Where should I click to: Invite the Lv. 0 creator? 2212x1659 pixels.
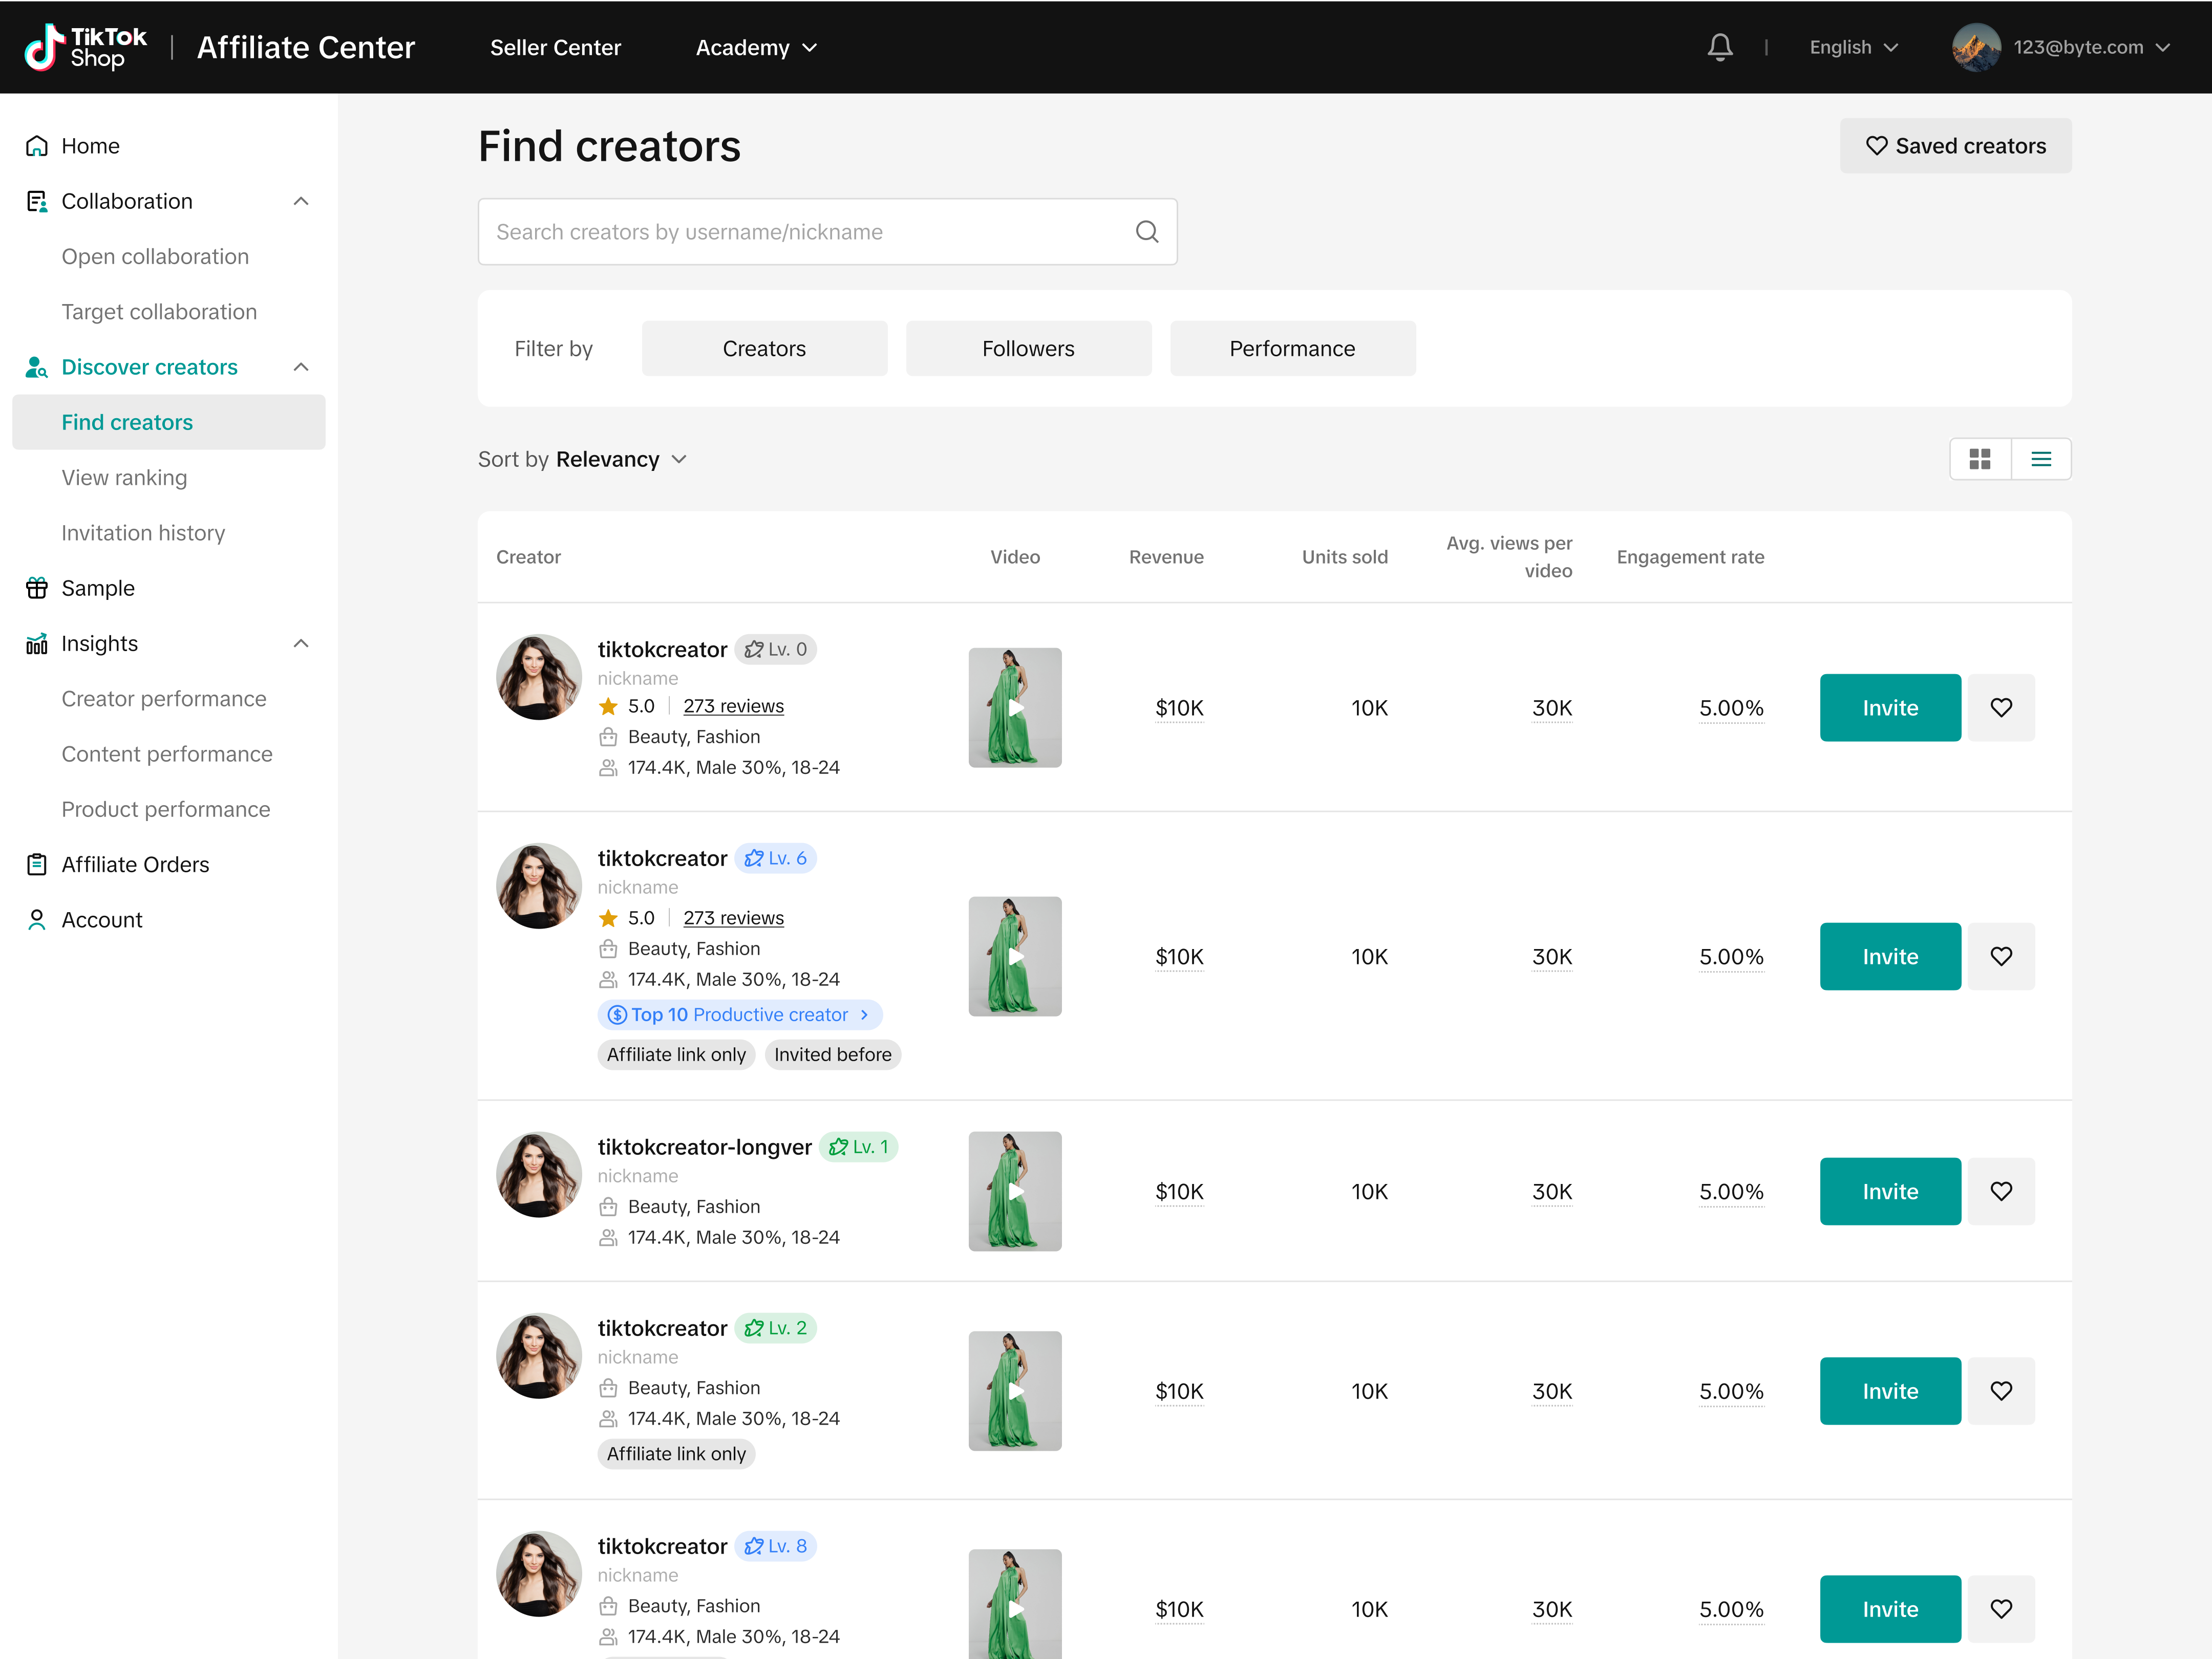point(1889,707)
